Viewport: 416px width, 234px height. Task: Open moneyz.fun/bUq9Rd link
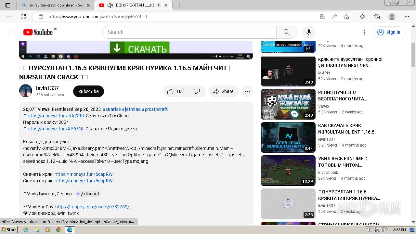[x=55, y=116]
